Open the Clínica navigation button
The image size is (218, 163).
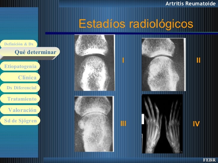point(20,77)
